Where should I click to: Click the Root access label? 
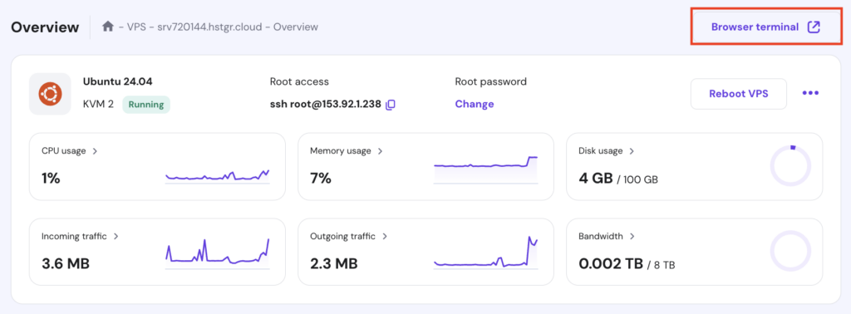[x=299, y=82]
